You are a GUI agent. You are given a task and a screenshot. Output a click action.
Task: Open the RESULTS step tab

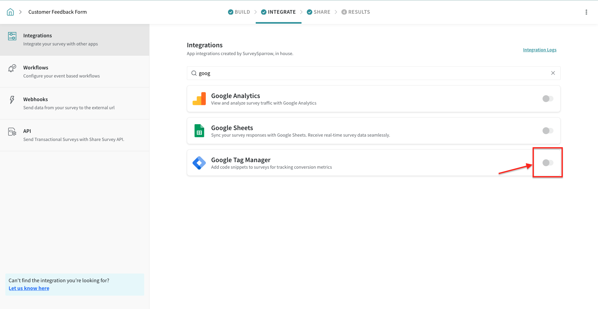[x=356, y=12]
